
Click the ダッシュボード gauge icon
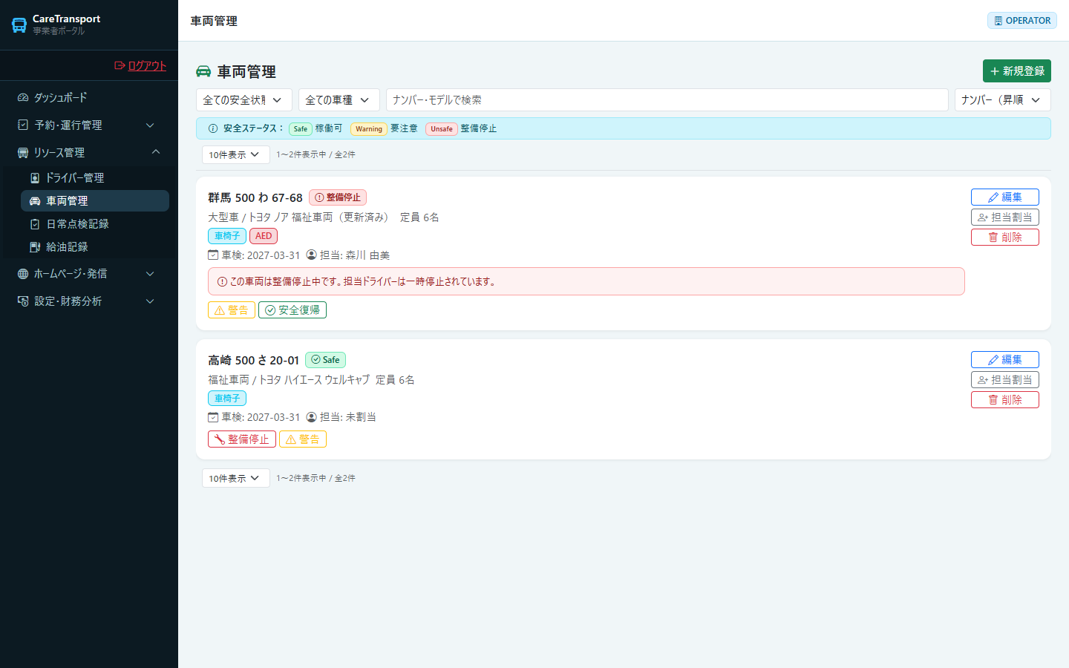point(23,97)
